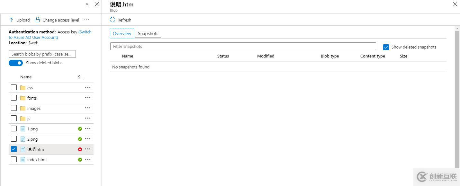Viewport: 460px width, 186px height.
Task: Select the index.html file name
Action: click(x=37, y=160)
